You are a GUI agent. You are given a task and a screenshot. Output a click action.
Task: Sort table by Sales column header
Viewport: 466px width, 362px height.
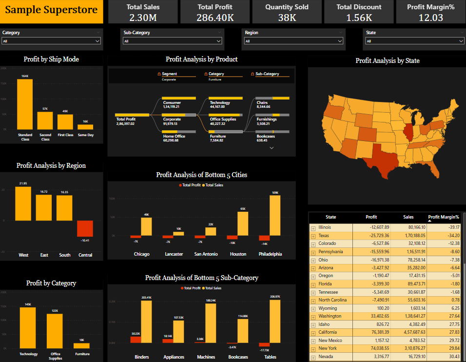(x=408, y=217)
